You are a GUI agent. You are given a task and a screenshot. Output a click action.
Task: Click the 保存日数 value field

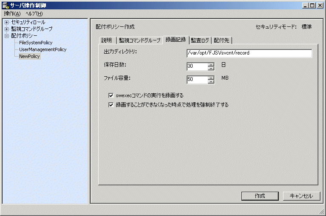pos(197,66)
